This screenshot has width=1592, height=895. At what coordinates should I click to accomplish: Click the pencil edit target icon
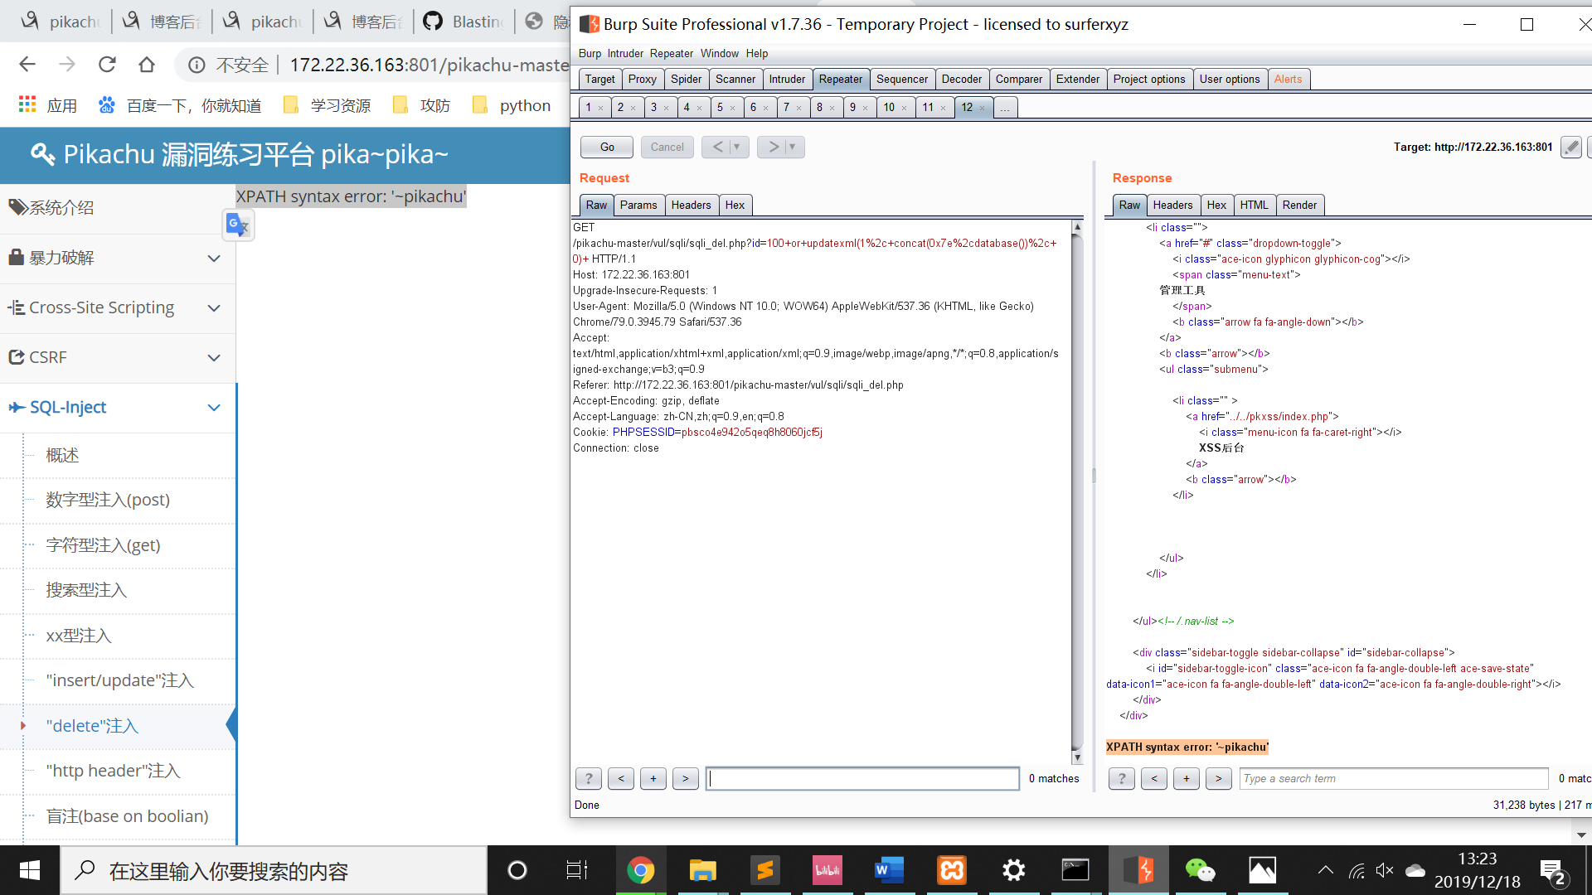1570,147
